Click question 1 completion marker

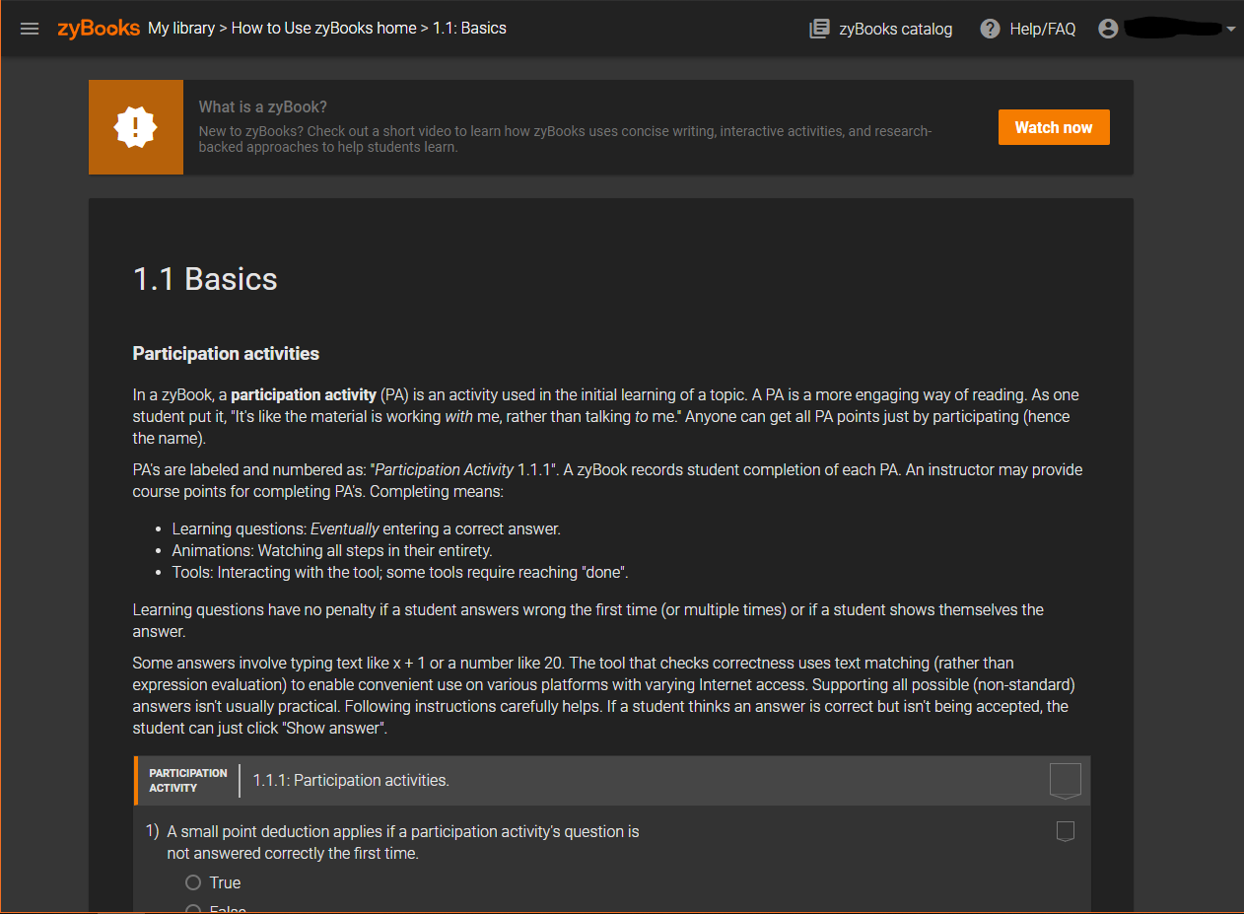1065,831
